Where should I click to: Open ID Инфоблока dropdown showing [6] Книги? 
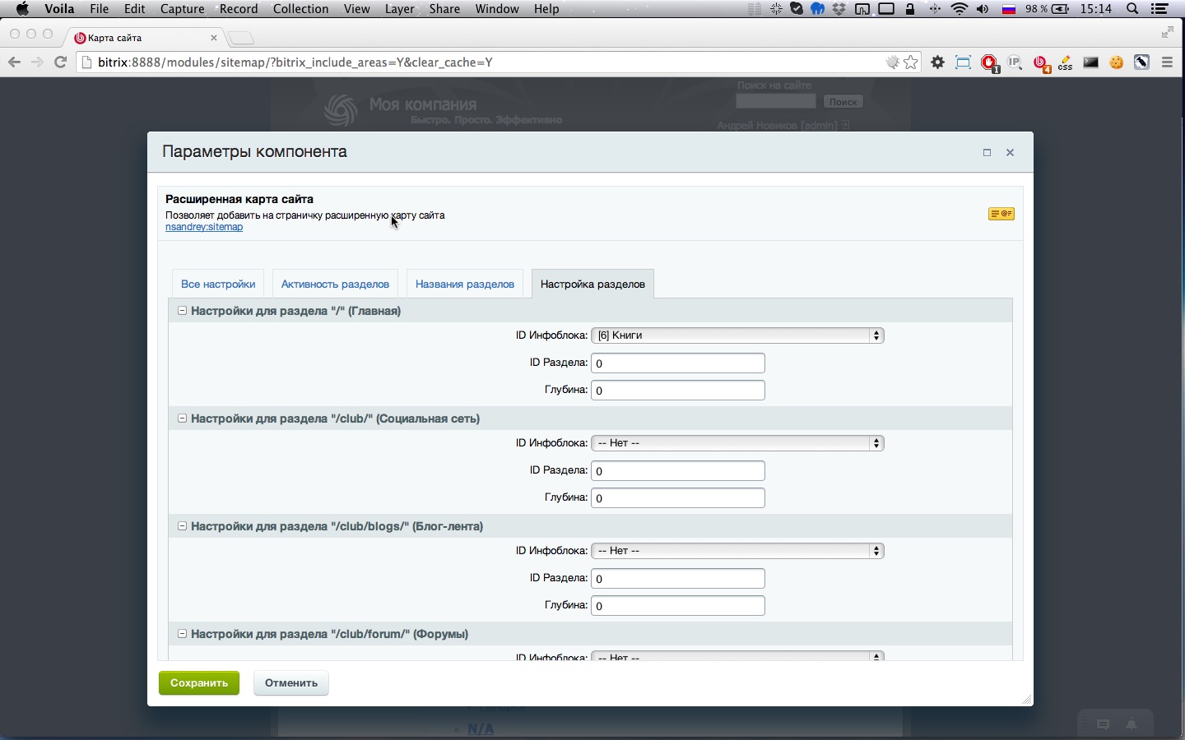737,335
